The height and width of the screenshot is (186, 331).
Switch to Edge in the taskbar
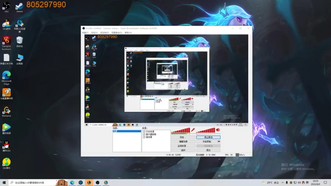[72, 182]
